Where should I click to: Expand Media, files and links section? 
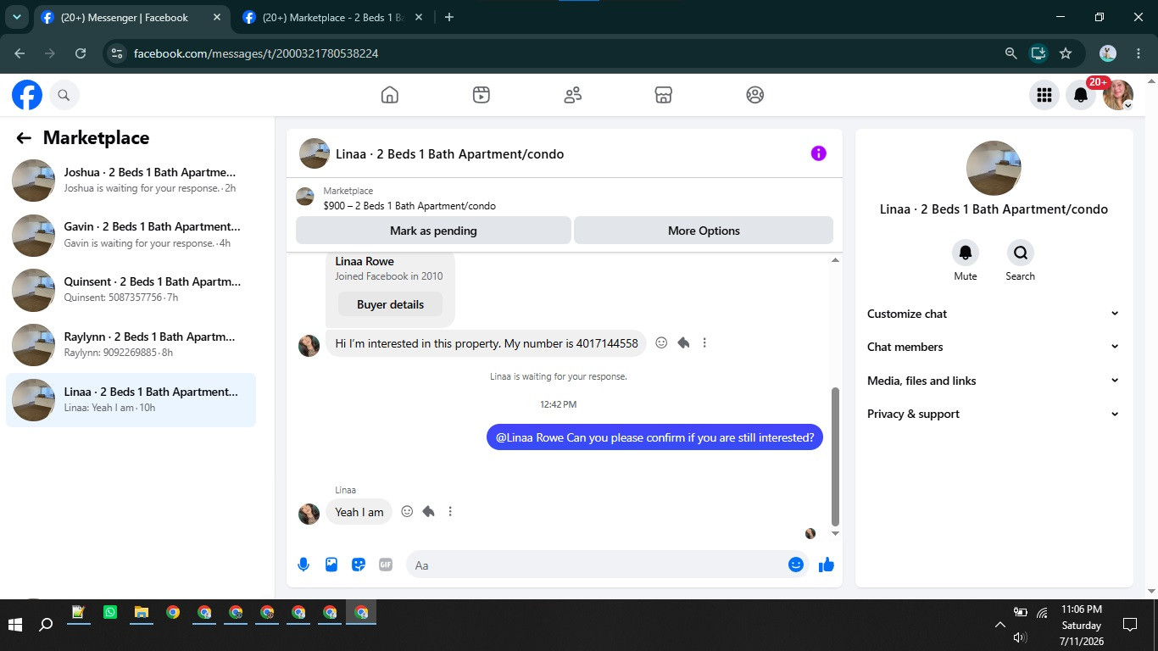994,381
